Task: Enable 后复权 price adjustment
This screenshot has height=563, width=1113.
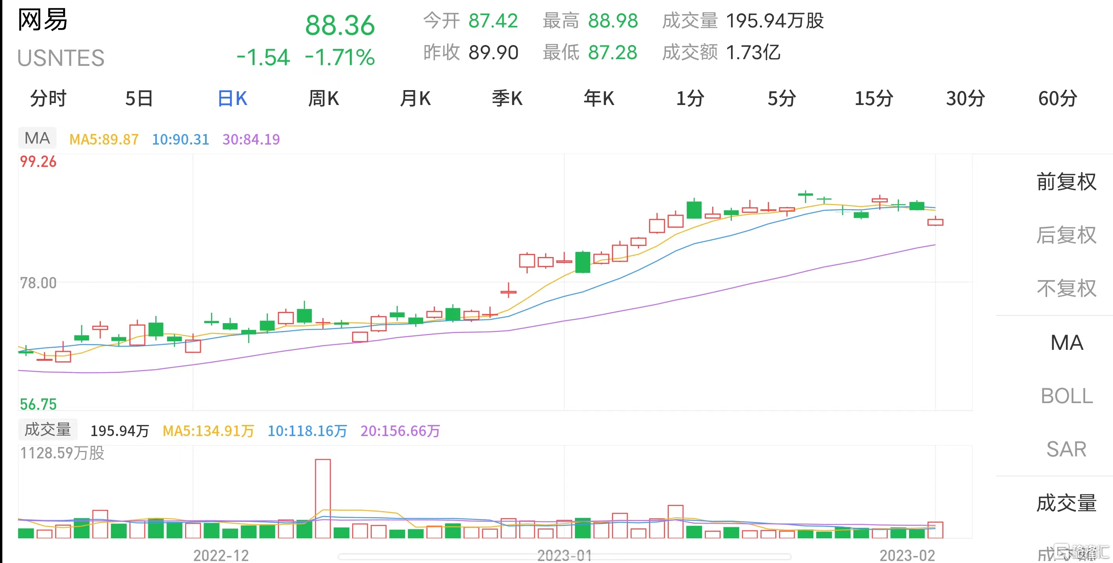Action: point(1066,235)
